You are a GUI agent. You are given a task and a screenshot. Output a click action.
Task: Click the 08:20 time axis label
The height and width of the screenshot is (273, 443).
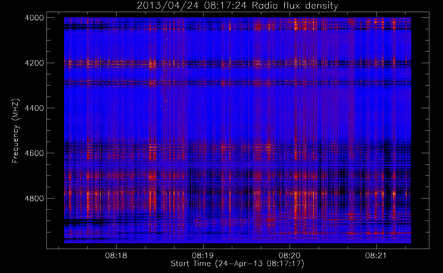[289, 256]
